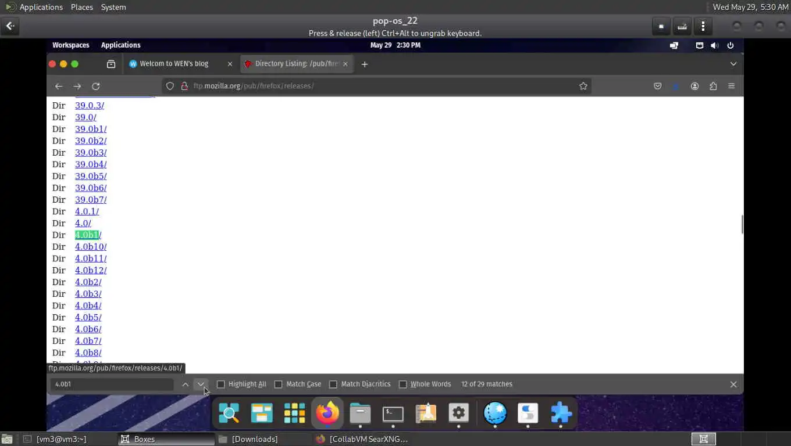Expand the list all tabs chevron

coord(733,64)
